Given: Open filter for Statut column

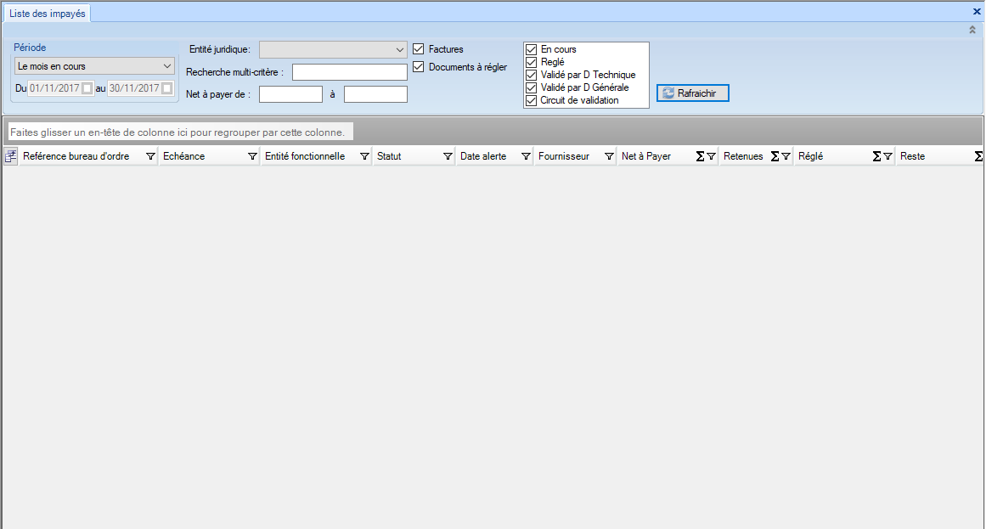Looking at the screenshot, I should pos(448,157).
